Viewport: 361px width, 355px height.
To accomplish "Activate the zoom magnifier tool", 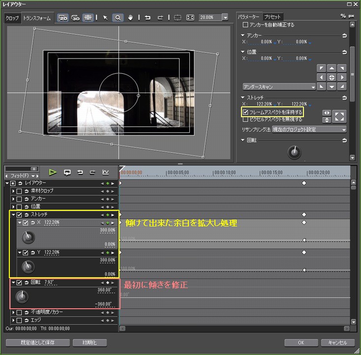I will pyautogui.click(x=118, y=18).
